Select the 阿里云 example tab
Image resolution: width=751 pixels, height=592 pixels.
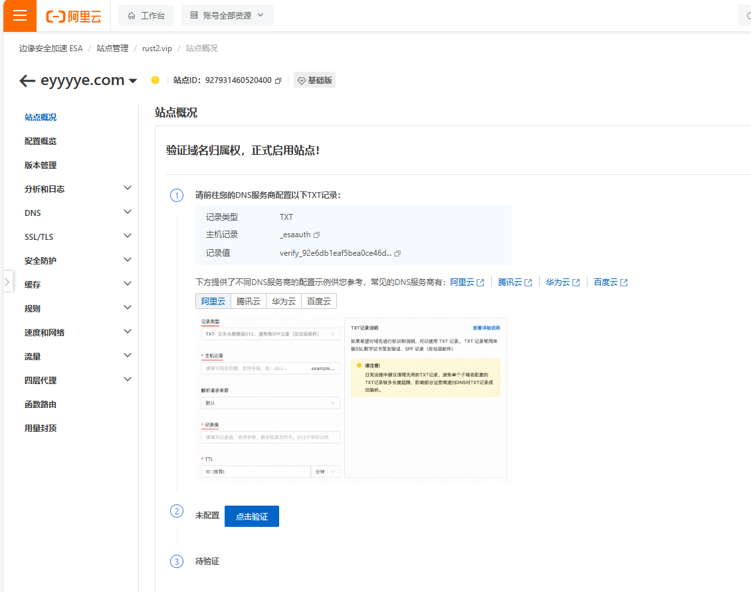pos(213,301)
